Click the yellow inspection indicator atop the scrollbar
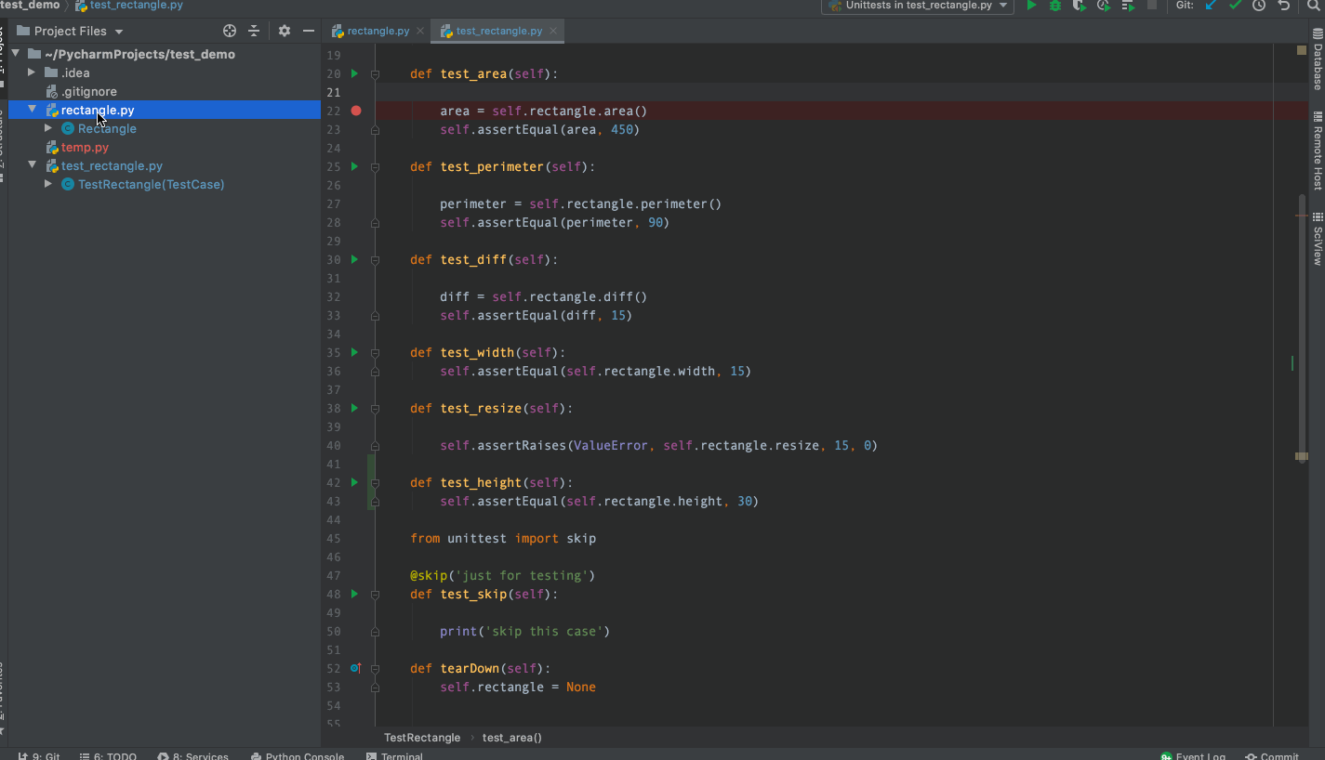Screen dimensions: 1325x760 [1302, 50]
